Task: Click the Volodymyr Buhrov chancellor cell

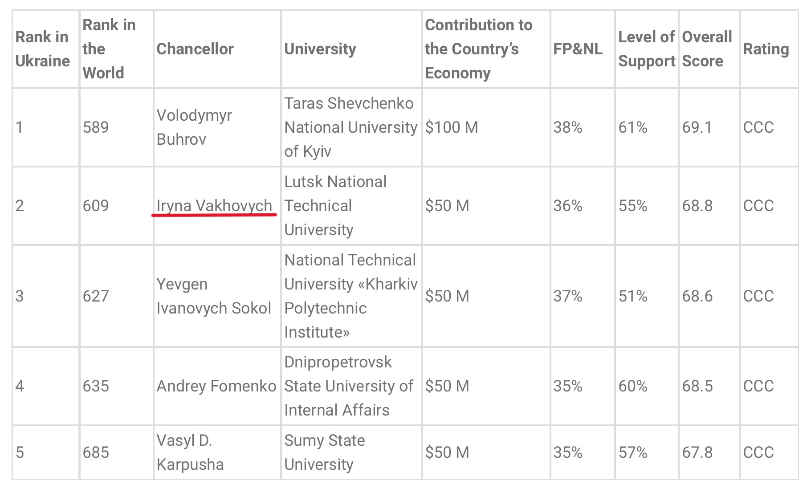Action: click(x=194, y=127)
